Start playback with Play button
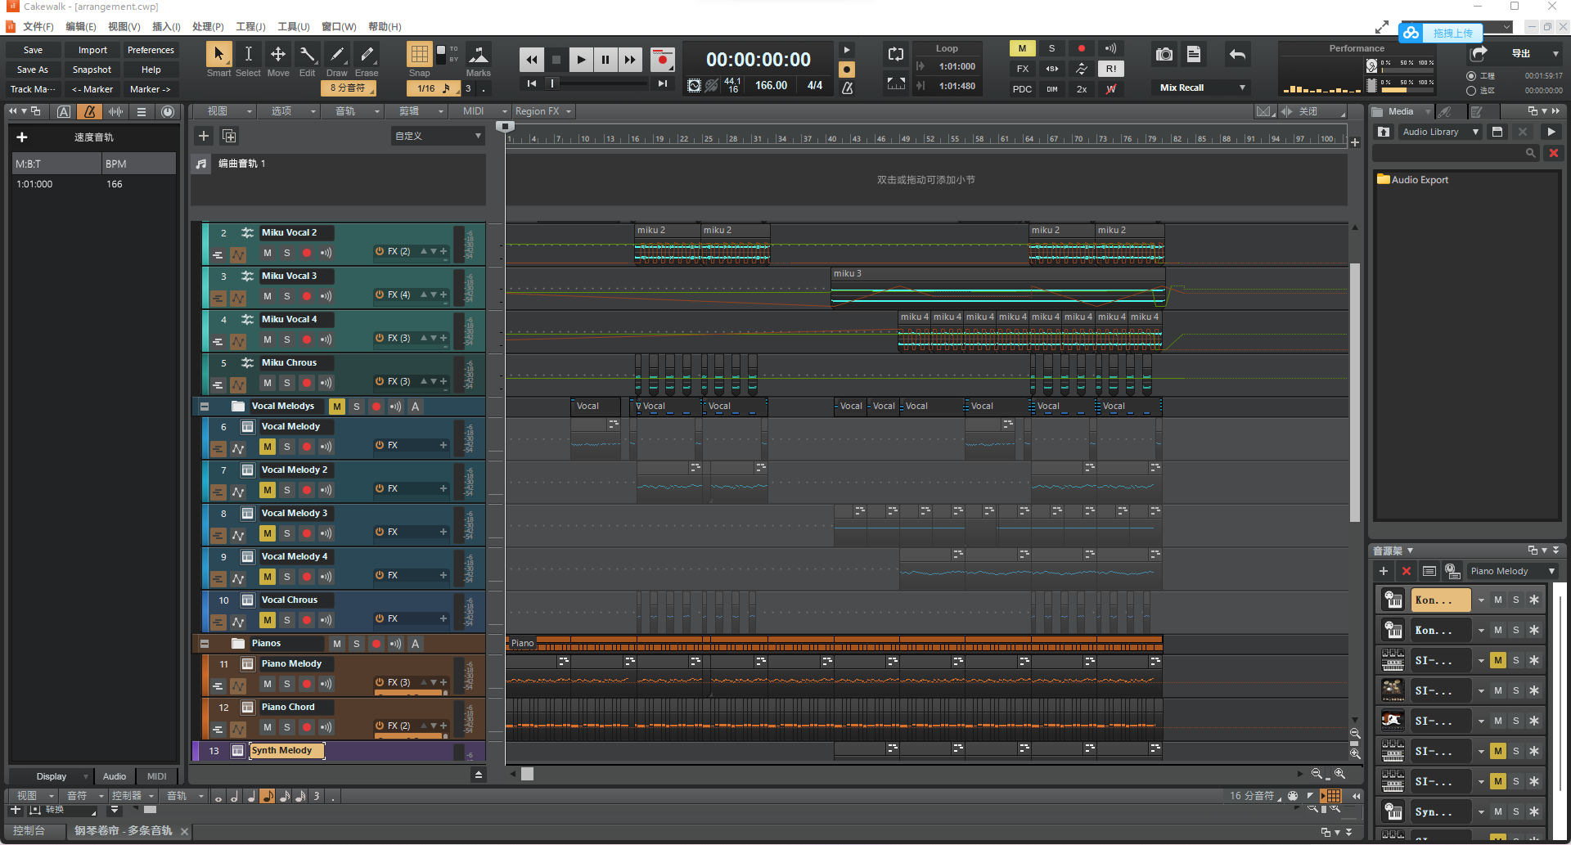 [x=581, y=59]
